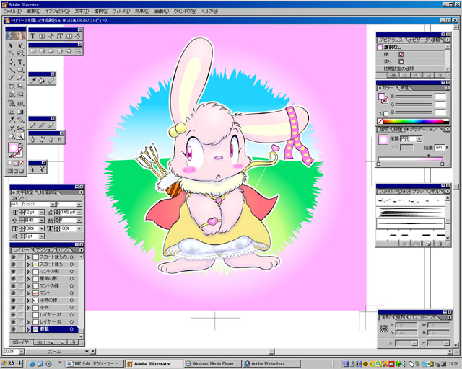462x369 pixels.
Task: Select the Line Segment tool in toolbox
Action: coord(12,70)
